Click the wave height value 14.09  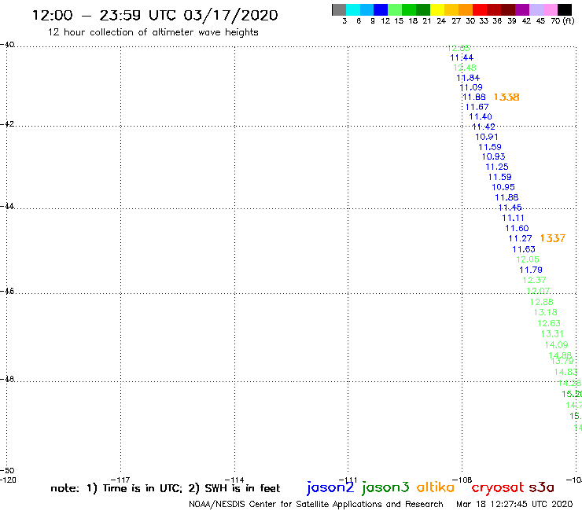(x=556, y=345)
